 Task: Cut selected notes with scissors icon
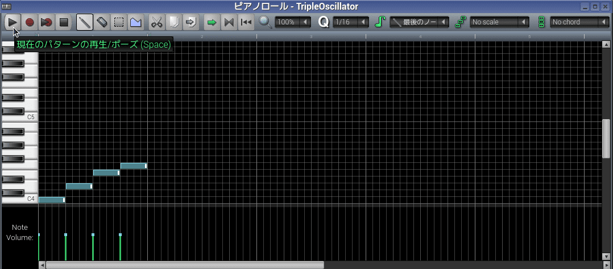point(157,22)
